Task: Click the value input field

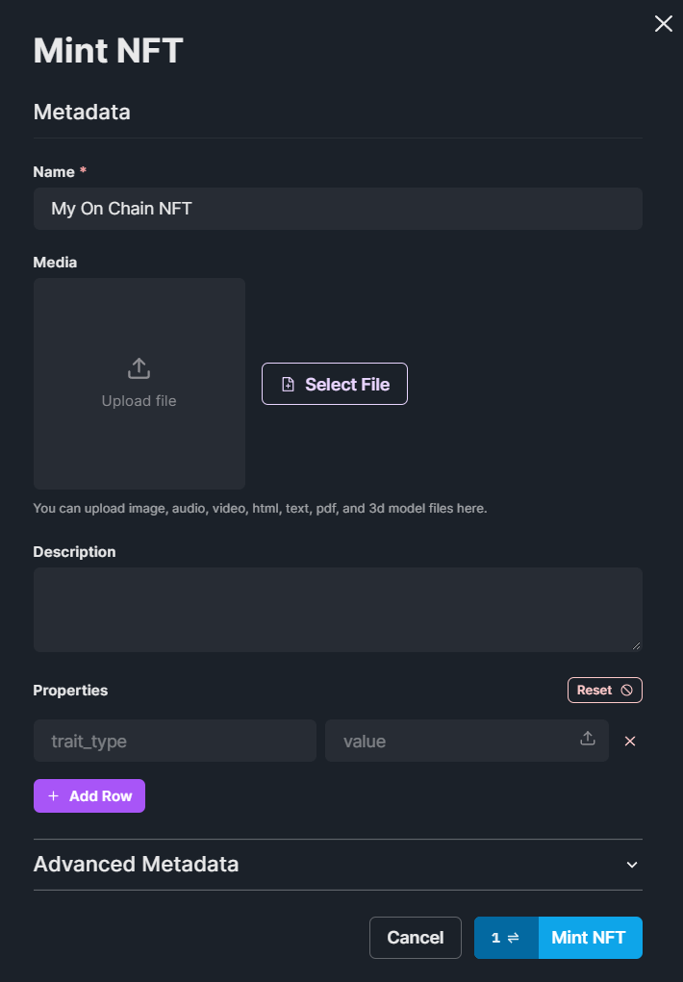Action: click(x=452, y=741)
